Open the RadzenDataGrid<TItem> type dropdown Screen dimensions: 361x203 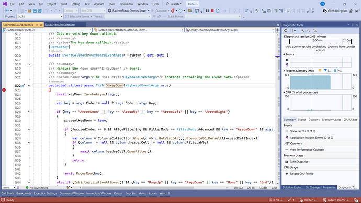click(x=138, y=30)
